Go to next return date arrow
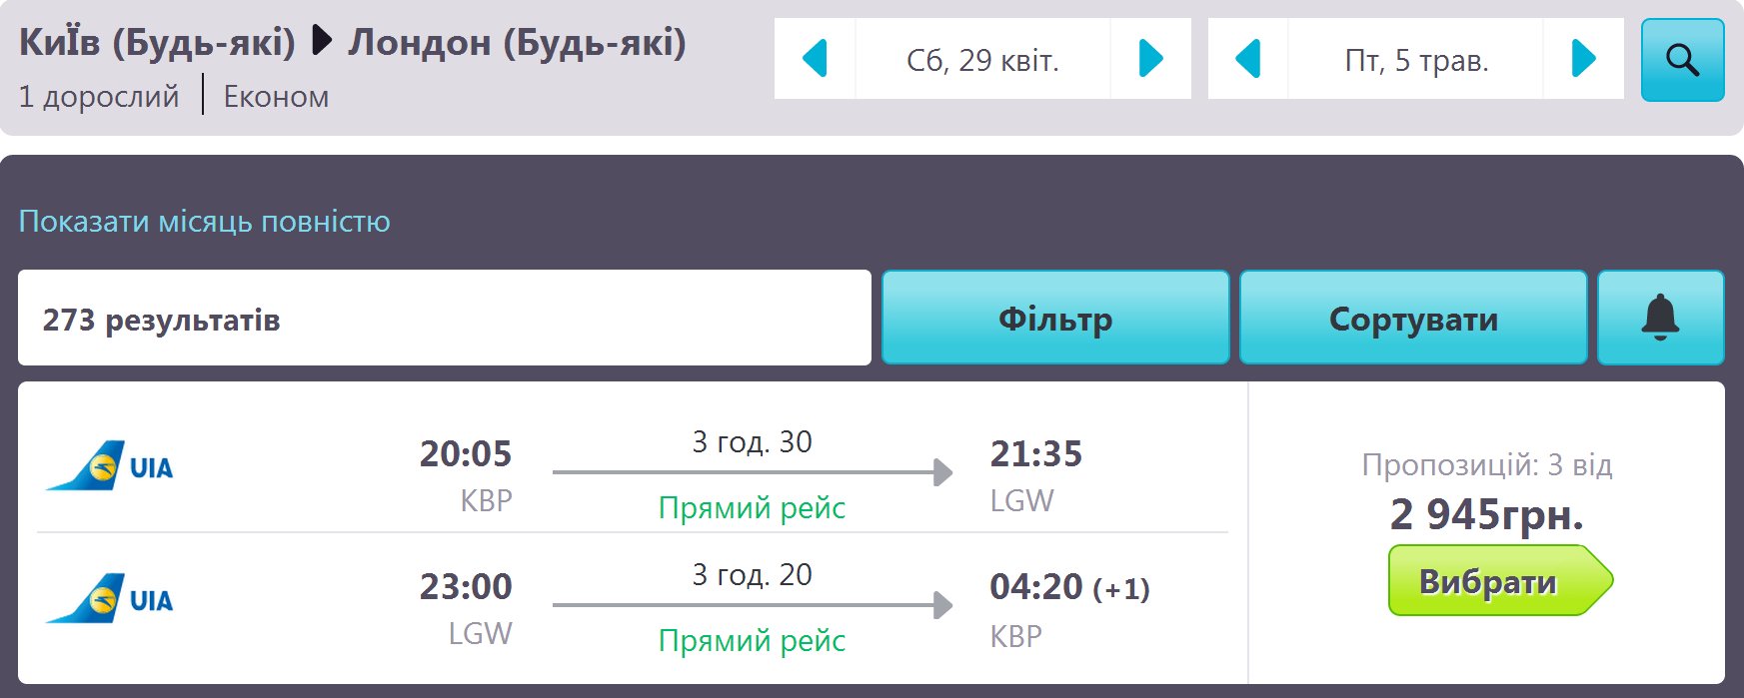Image resolution: width=1744 pixels, height=698 pixels. 1584,59
